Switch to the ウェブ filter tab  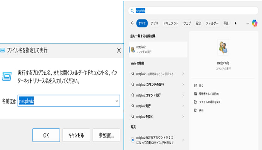(x=187, y=23)
